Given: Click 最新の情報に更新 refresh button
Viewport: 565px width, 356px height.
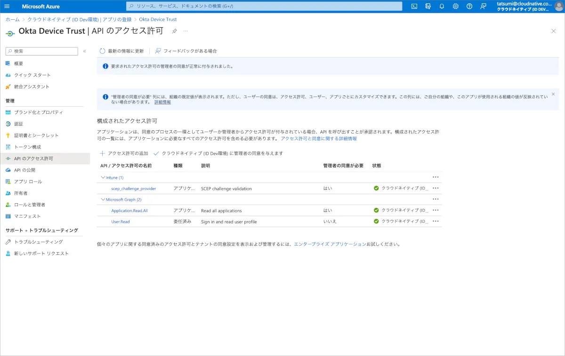Looking at the screenshot, I should pos(121,51).
